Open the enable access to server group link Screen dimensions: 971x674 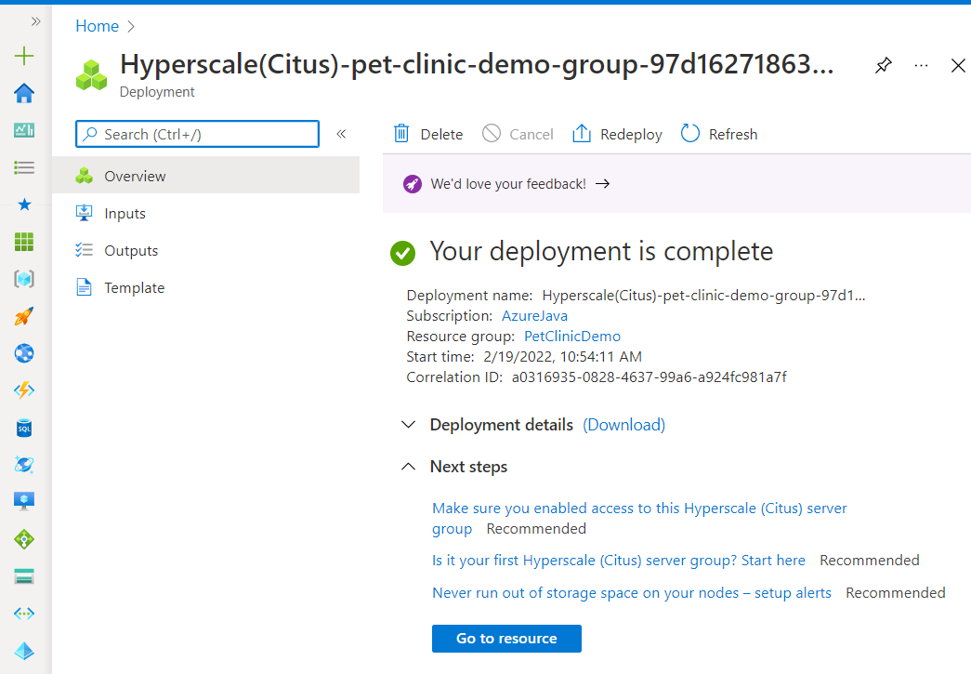pos(639,519)
